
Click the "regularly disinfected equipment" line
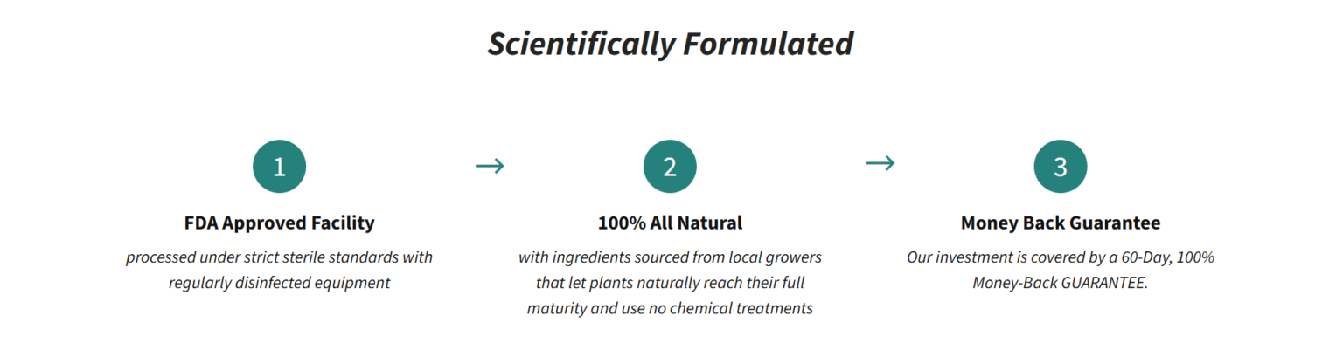point(279,283)
